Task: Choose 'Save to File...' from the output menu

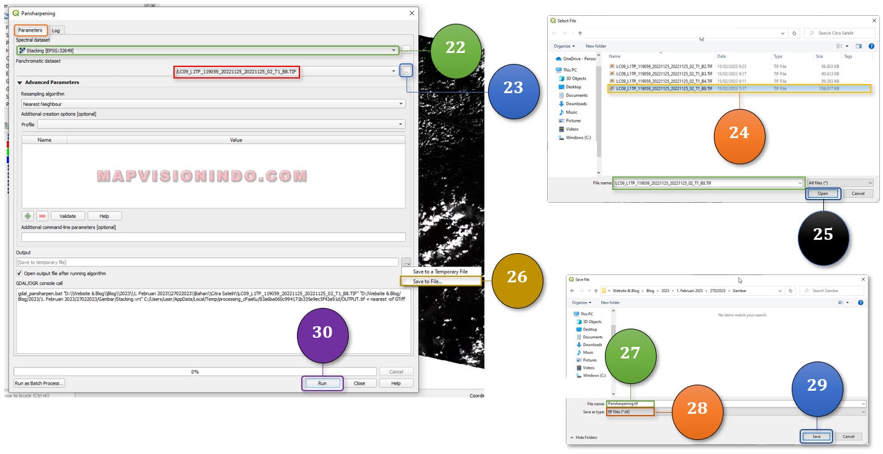Action: (x=428, y=281)
